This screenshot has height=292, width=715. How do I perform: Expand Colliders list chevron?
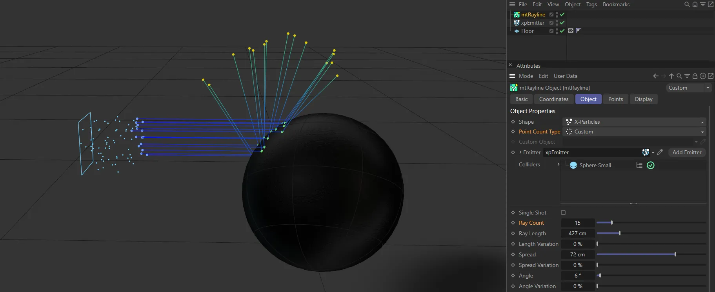click(559, 164)
